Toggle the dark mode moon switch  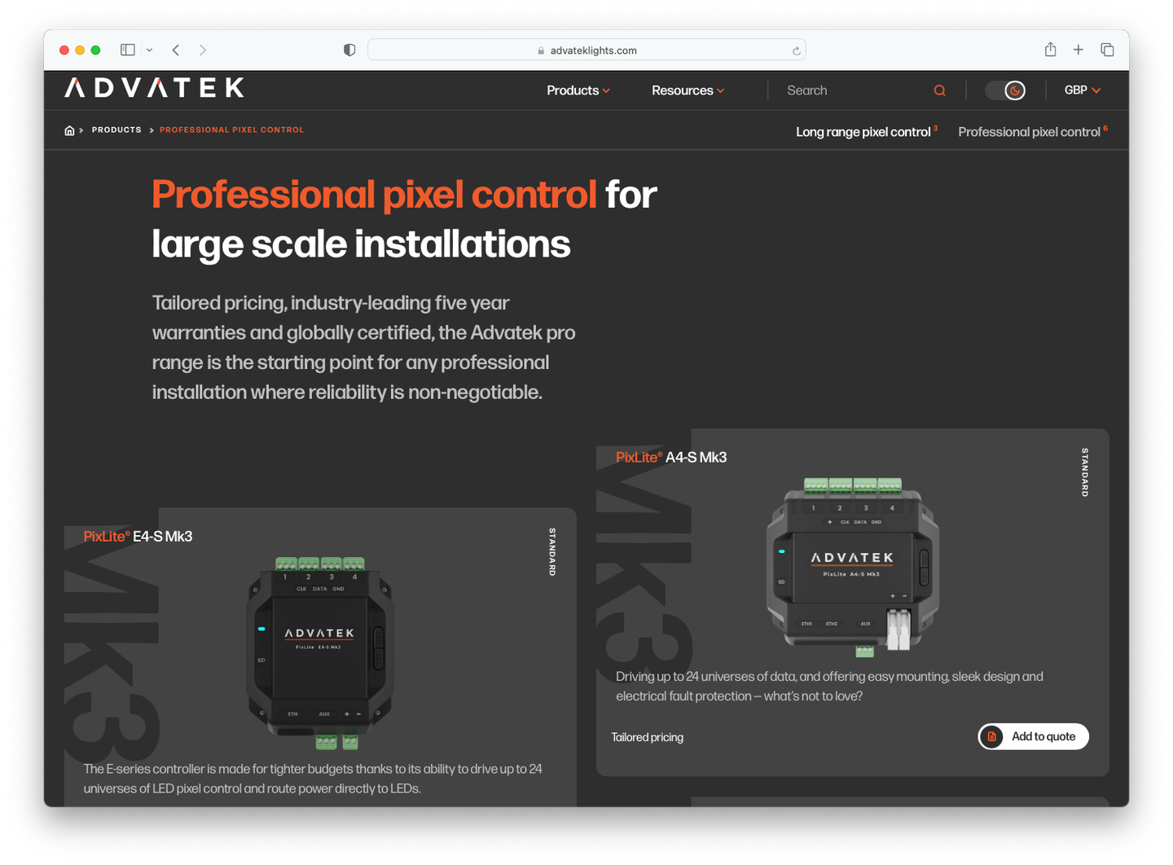click(x=1006, y=90)
